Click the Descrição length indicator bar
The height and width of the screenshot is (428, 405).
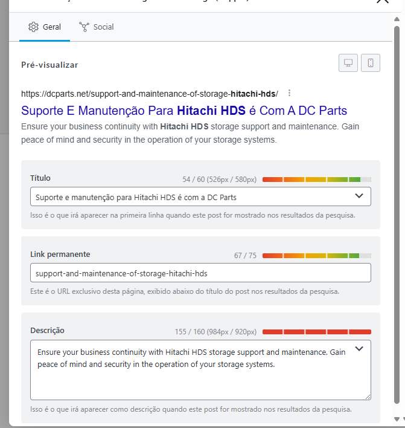tap(317, 332)
